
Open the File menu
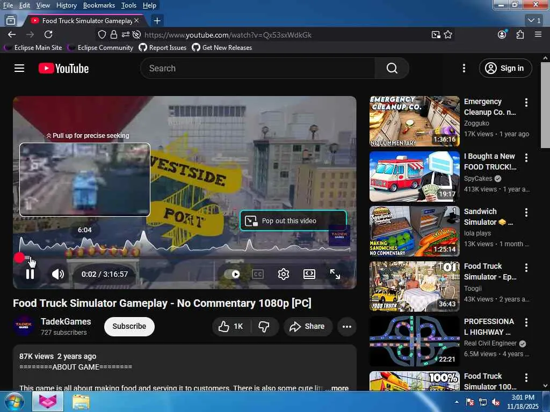tap(8, 5)
